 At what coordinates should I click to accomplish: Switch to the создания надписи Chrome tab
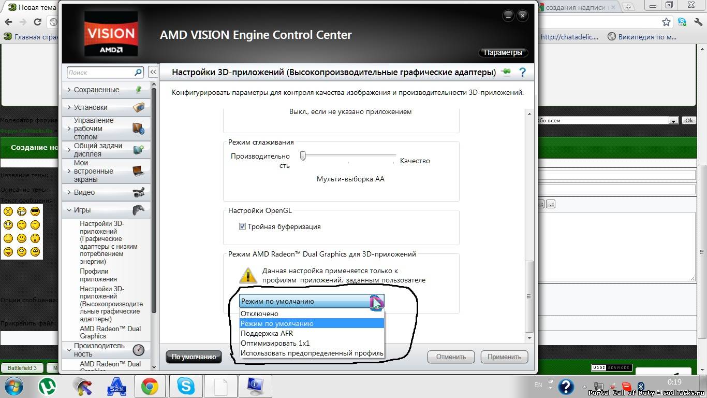point(577,7)
